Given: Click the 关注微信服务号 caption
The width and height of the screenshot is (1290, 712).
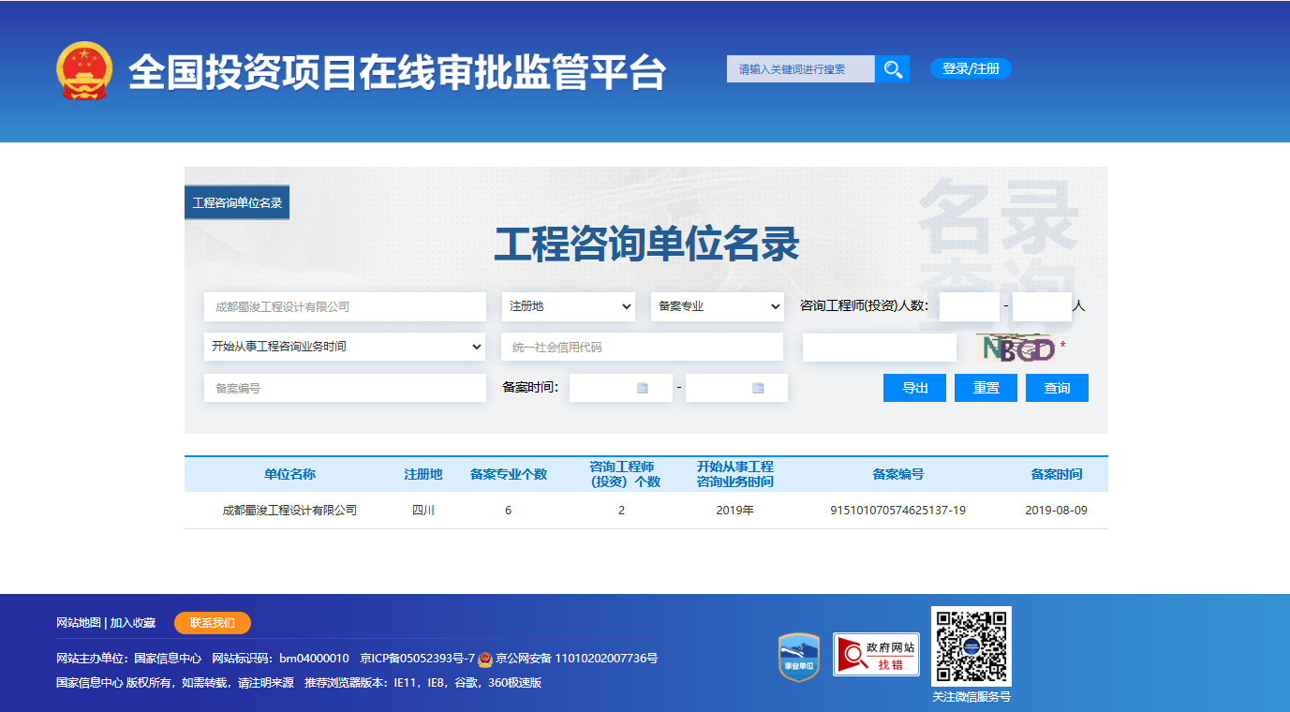Looking at the screenshot, I should (971, 697).
